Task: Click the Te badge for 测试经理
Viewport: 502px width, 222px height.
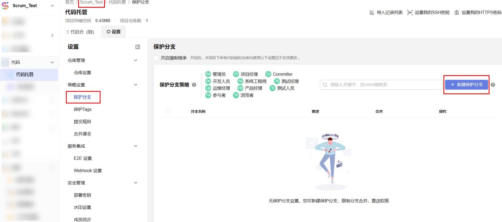Action: pyautogui.click(x=277, y=81)
